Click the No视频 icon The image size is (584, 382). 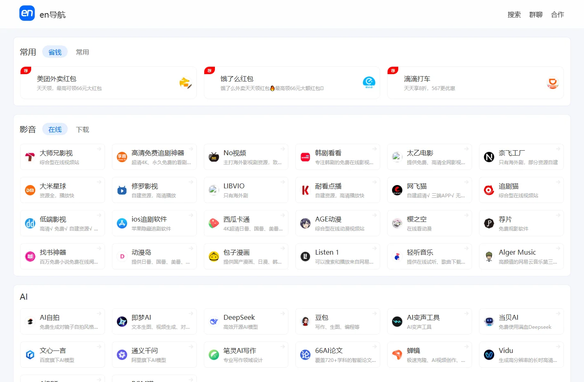click(214, 157)
